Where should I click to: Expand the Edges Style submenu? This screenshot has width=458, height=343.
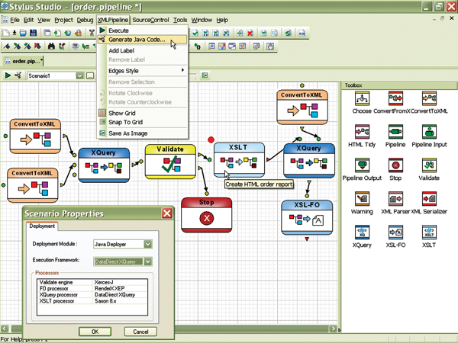pyautogui.click(x=142, y=71)
